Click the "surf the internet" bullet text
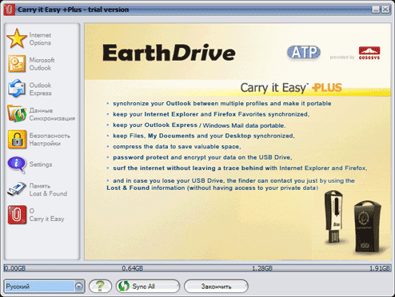This screenshot has width=395, height=297. pos(240,168)
